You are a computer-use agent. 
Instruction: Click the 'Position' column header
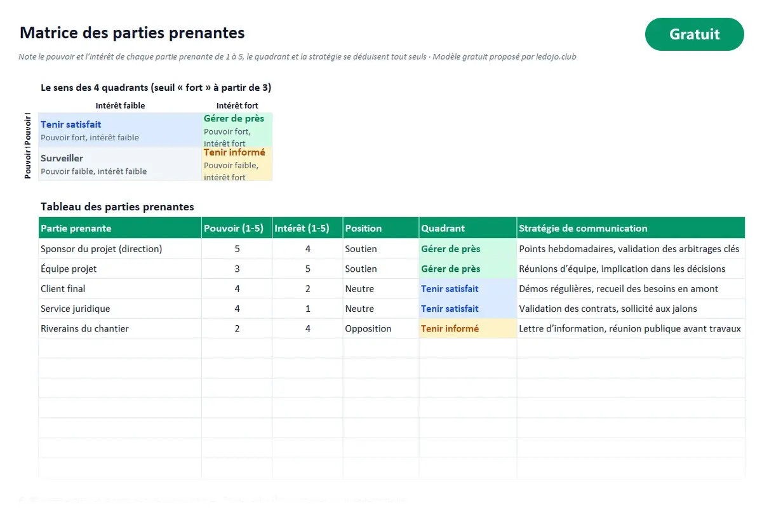coord(381,228)
